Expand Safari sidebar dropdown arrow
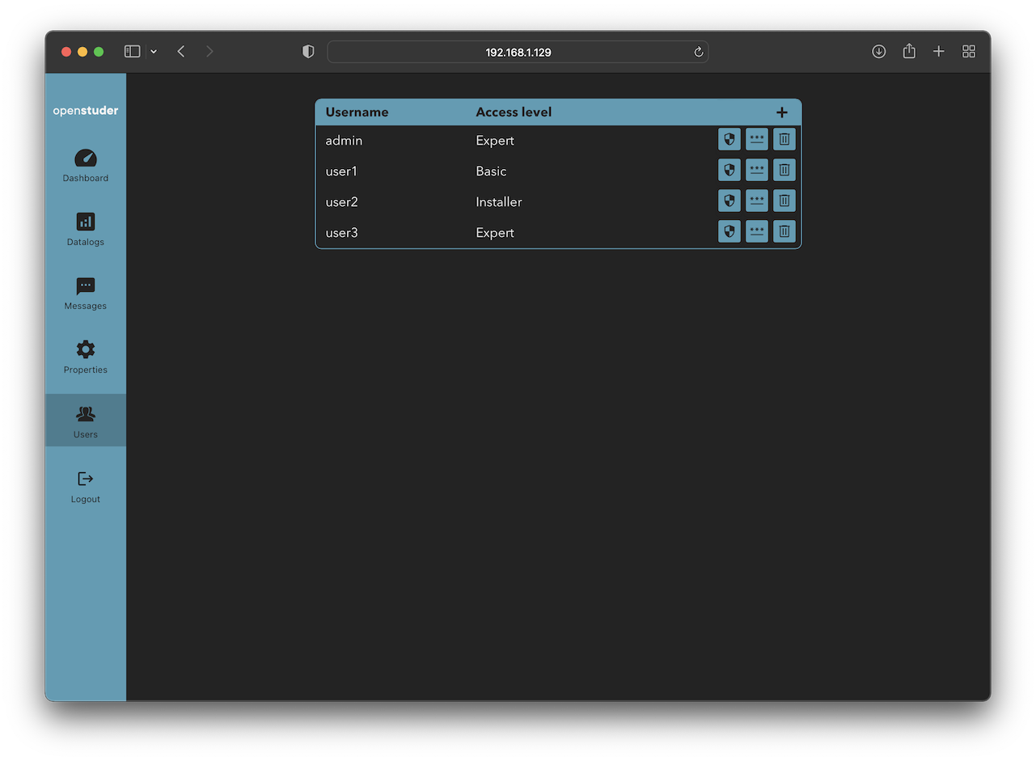The image size is (1036, 761). coord(154,52)
